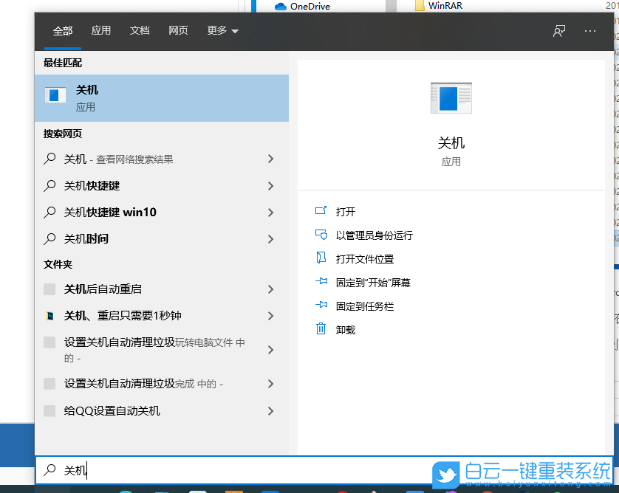619x493 pixels.
Task: Click the icon beside 关机、重启只需要1秒钟
Action: pyautogui.click(x=50, y=315)
